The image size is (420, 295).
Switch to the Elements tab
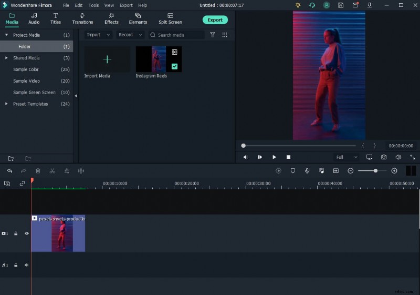click(x=138, y=18)
